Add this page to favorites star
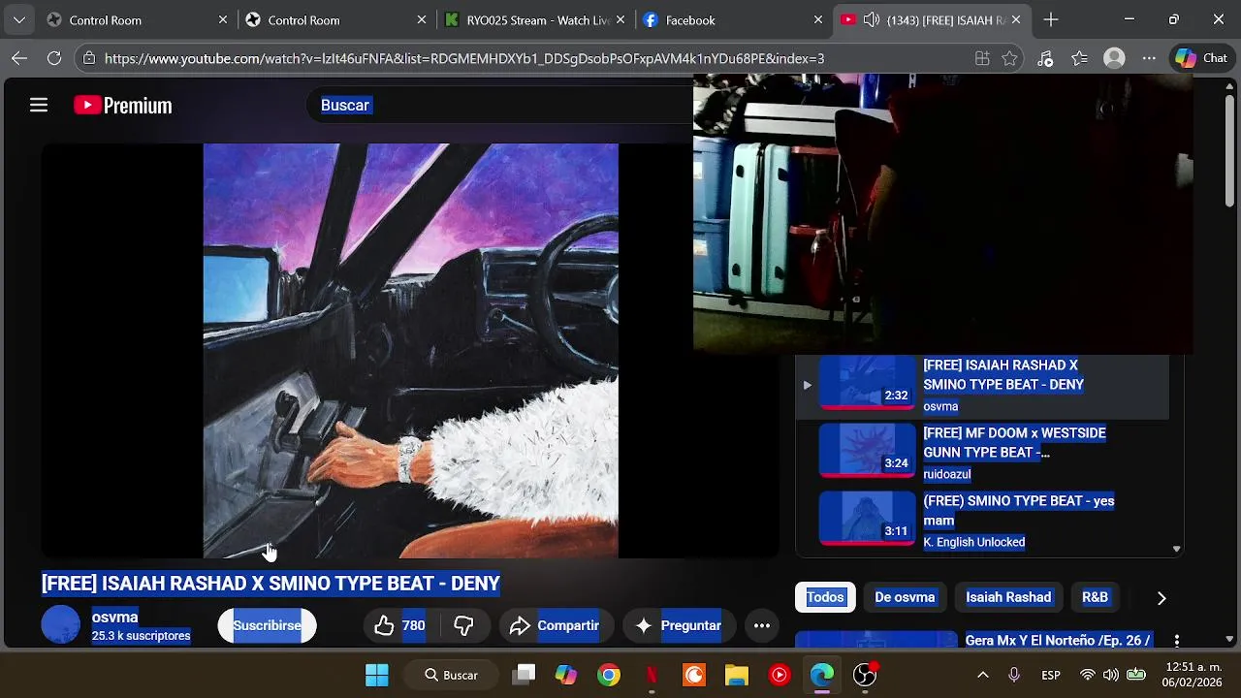The height and width of the screenshot is (698, 1241). pos(1009,58)
